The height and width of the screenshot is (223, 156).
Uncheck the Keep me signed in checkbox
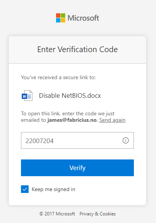click(x=25, y=189)
